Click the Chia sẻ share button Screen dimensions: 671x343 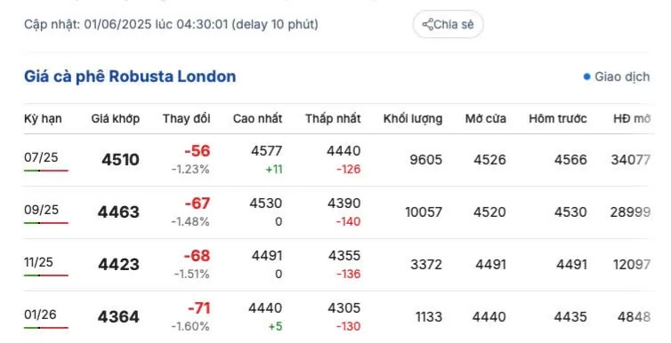448,24
